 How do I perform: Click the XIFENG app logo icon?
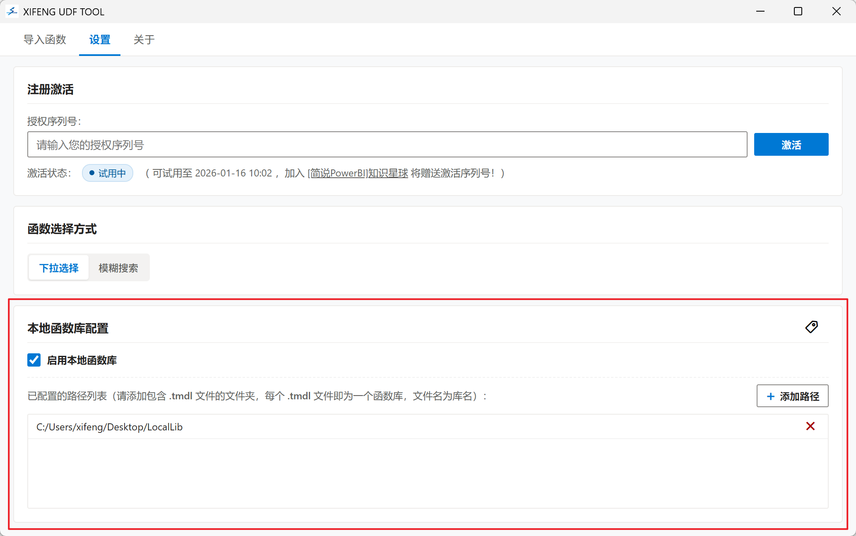pyautogui.click(x=12, y=12)
